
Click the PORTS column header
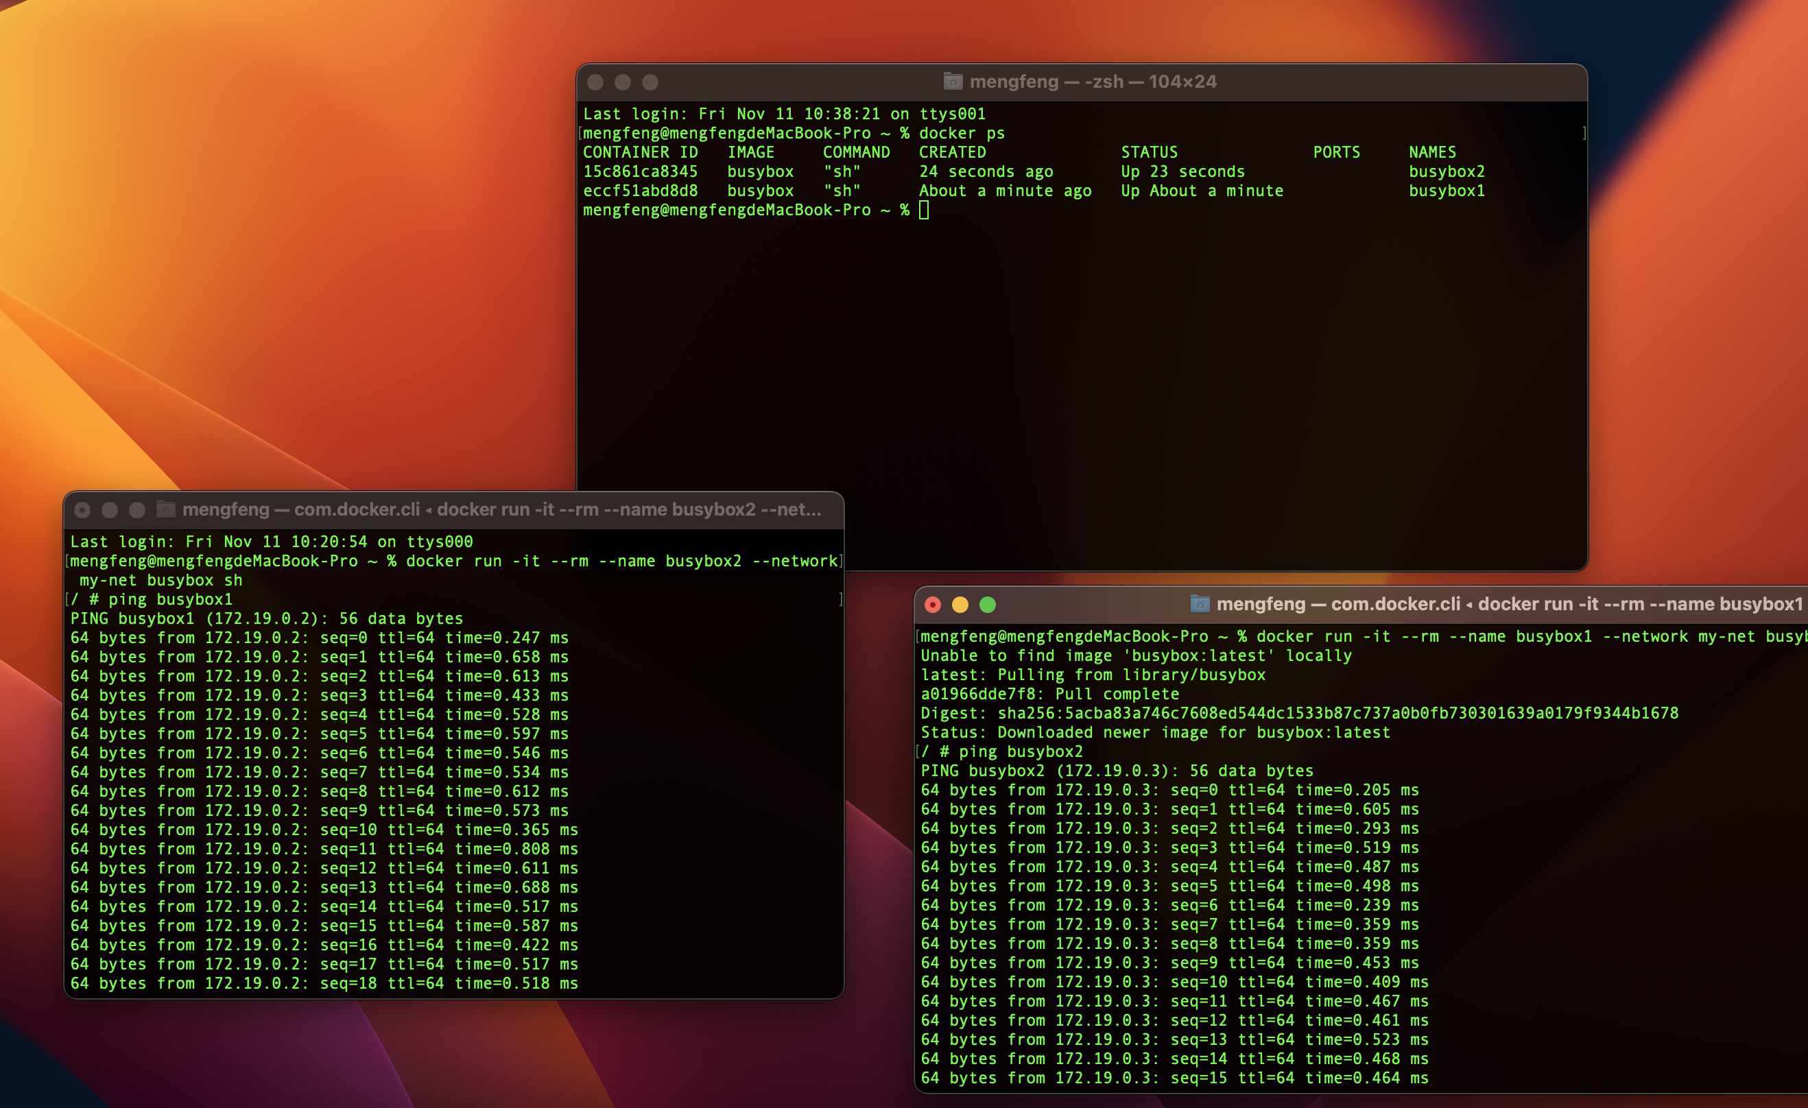[x=1336, y=152]
